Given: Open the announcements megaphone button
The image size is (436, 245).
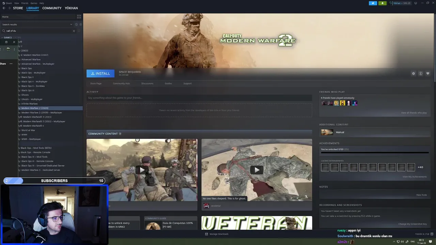Looking at the screenshot, I should pyautogui.click(x=373, y=3).
